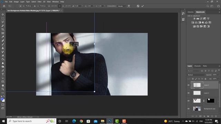The width and height of the screenshot is (221, 124).
Task: Click the Home icon in options bar
Action: pyautogui.click(x=4, y=6)
